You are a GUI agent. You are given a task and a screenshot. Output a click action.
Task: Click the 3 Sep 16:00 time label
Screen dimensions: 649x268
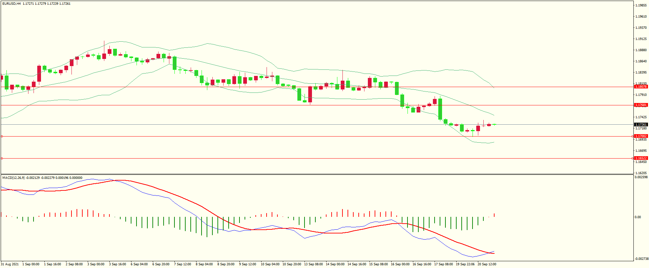[118, 264]
